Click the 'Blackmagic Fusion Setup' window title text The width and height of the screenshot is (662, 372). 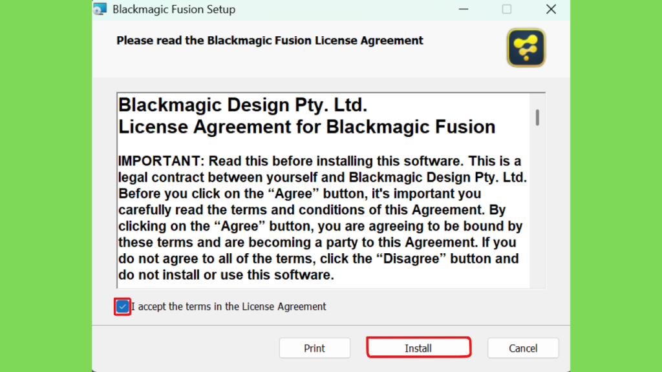[174, 9]
